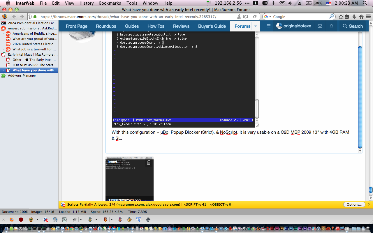Image resolution: width=373 pixels, height=233 pixels.
Task: Go forward with the forward arrow
Action: tap(22, 17)
